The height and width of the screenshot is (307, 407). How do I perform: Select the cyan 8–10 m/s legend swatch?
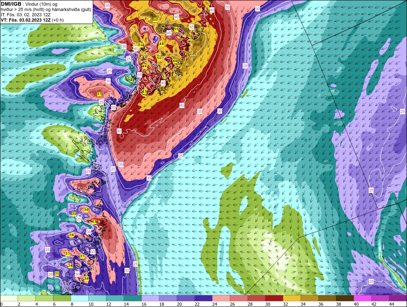(80, 298)
